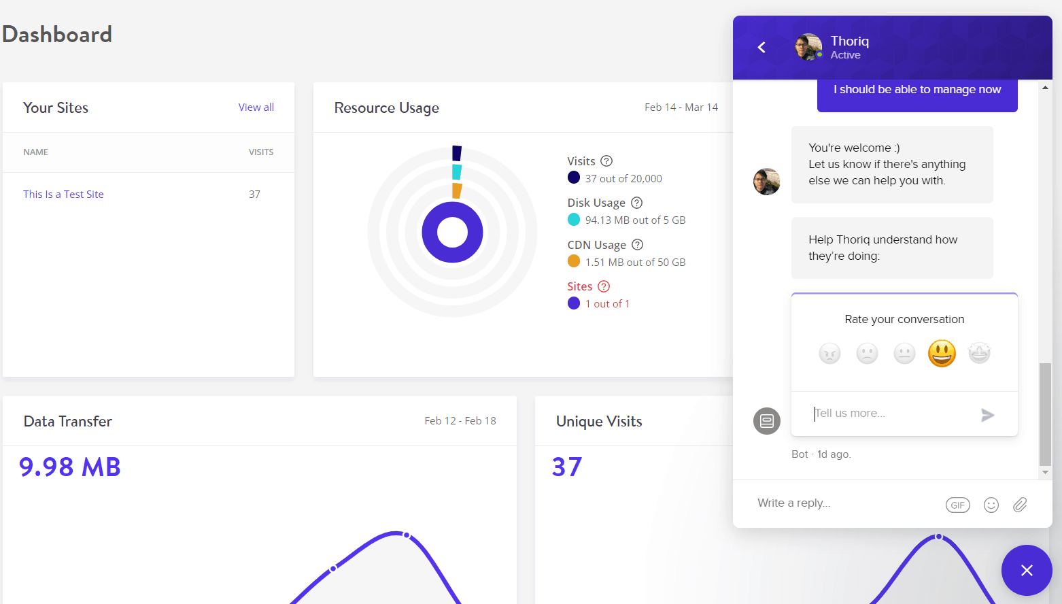Select the happy face rating

(x=942, y=353)
